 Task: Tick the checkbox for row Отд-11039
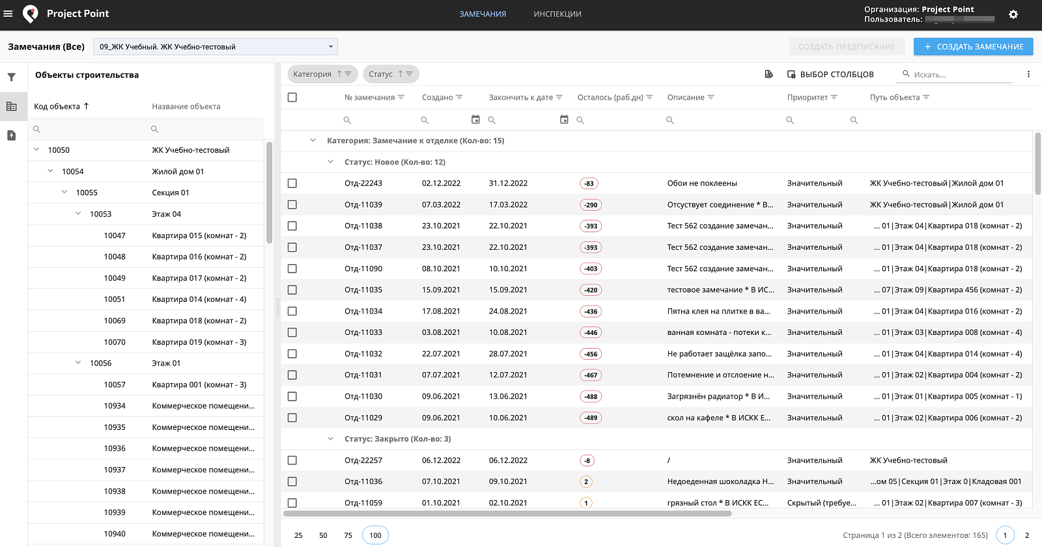(292, 205)
